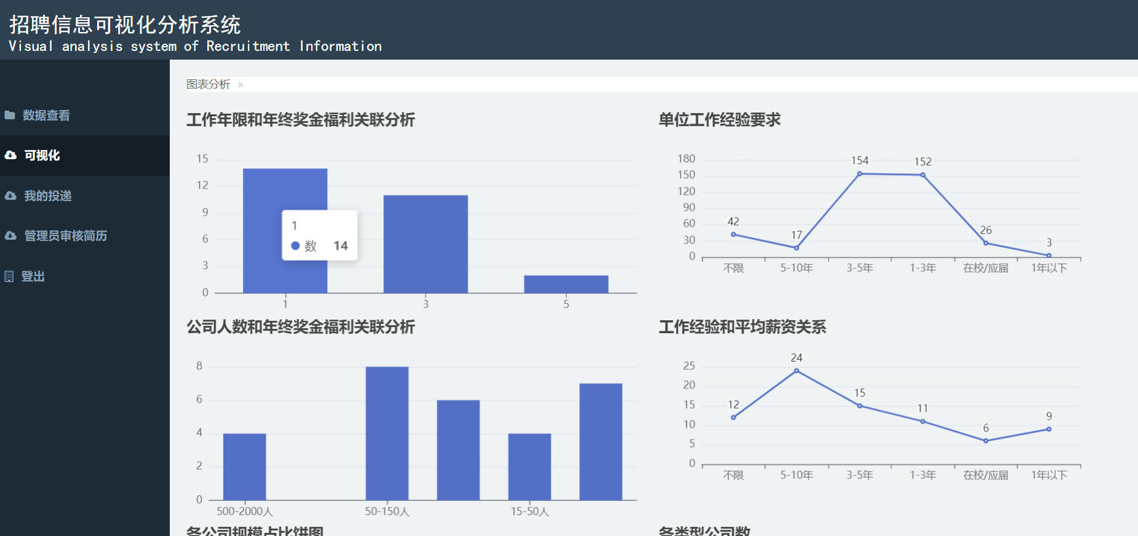Screen dimensions: 1138x536
Task: Click the data point labeled 26
Action: [985, 243]
